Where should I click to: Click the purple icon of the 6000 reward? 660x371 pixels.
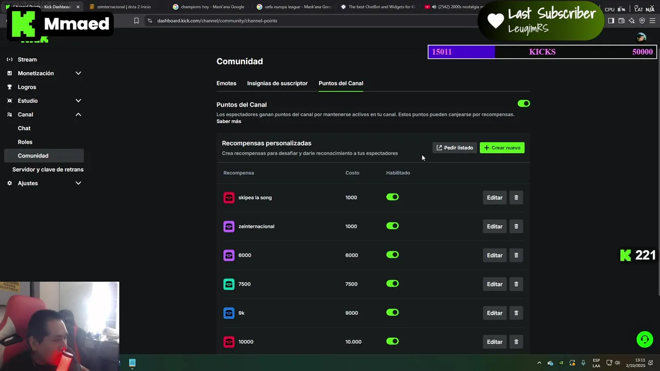click(229, 256)
